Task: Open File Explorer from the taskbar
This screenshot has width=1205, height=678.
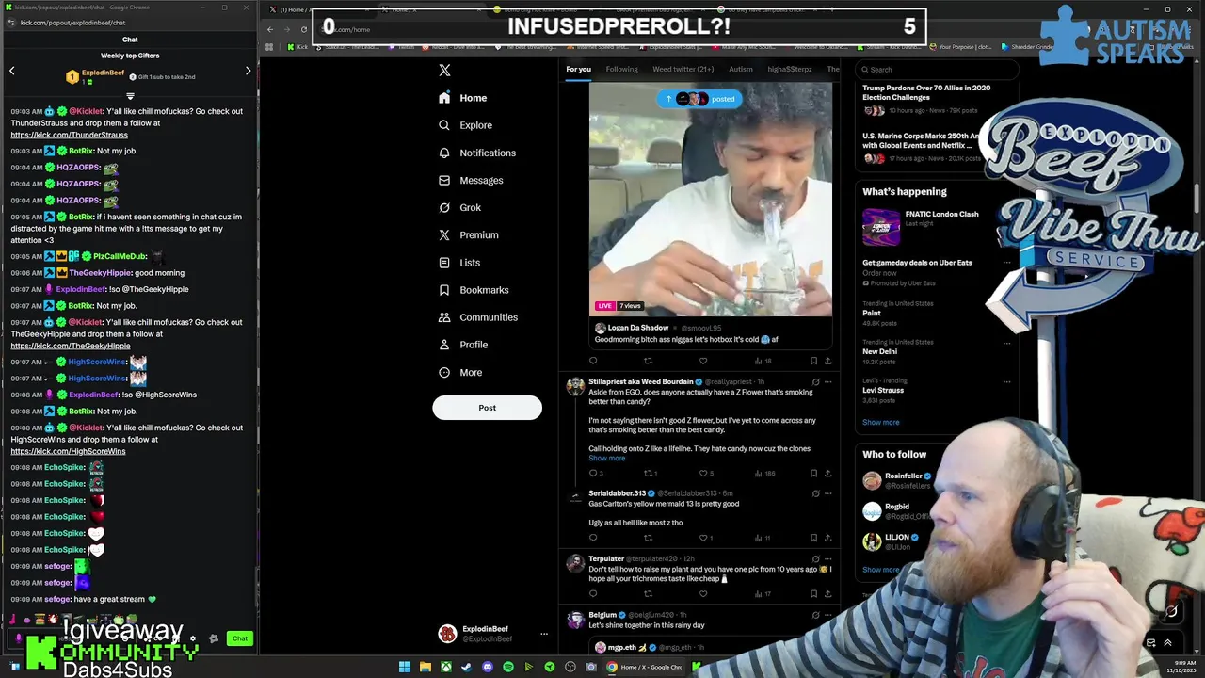Action: (x=425, y=667)
